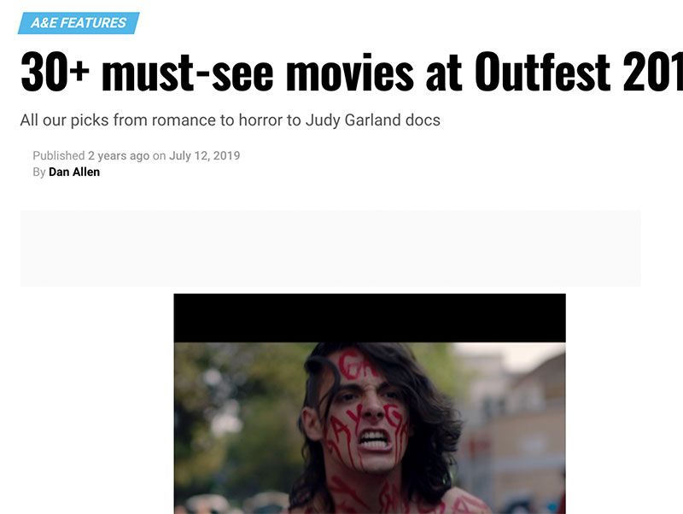Click the "By" label before the author

(x=38, y=172)
